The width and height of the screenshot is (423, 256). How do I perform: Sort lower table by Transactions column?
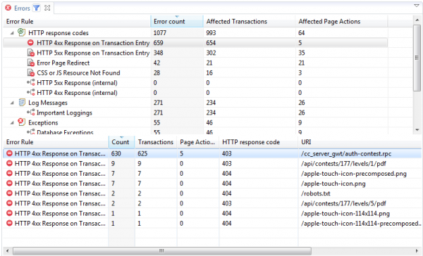coord(156,142)
